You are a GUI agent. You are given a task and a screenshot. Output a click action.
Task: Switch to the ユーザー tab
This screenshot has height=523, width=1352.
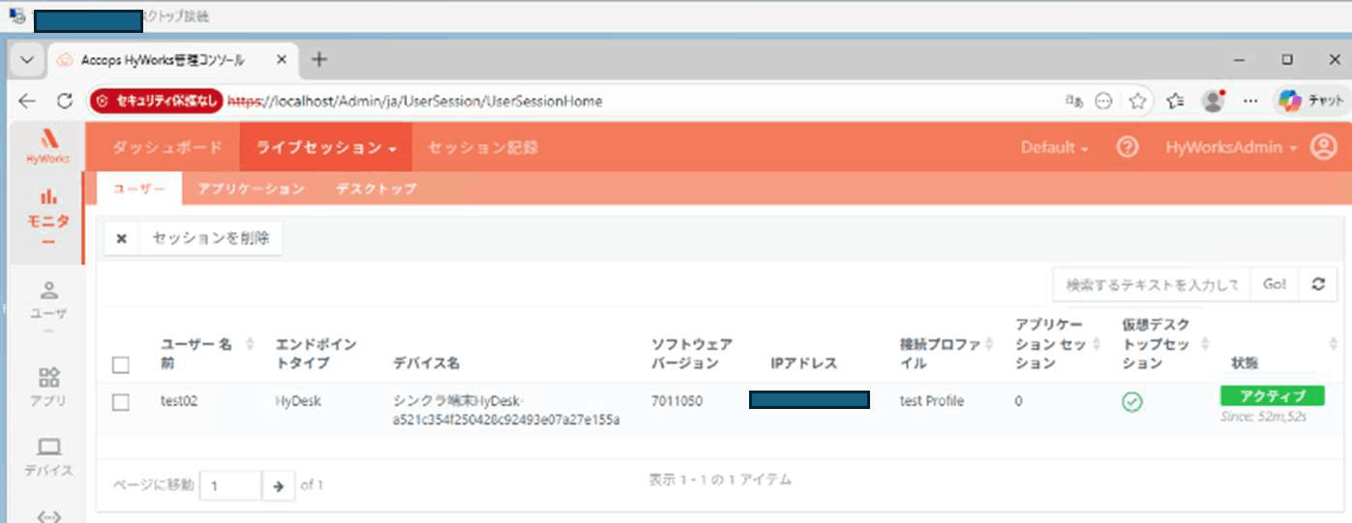(x=139, y=189)
